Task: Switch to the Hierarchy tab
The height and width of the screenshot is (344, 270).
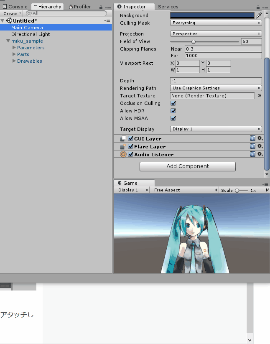Action: pyautogui.click(x=48, y=7)
